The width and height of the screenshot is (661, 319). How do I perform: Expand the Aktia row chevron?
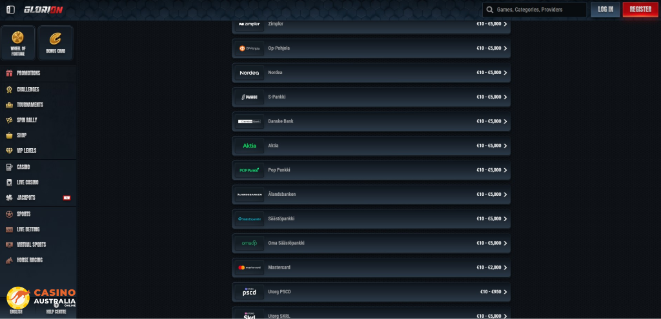pyautogui.click(x=505, y=146)
